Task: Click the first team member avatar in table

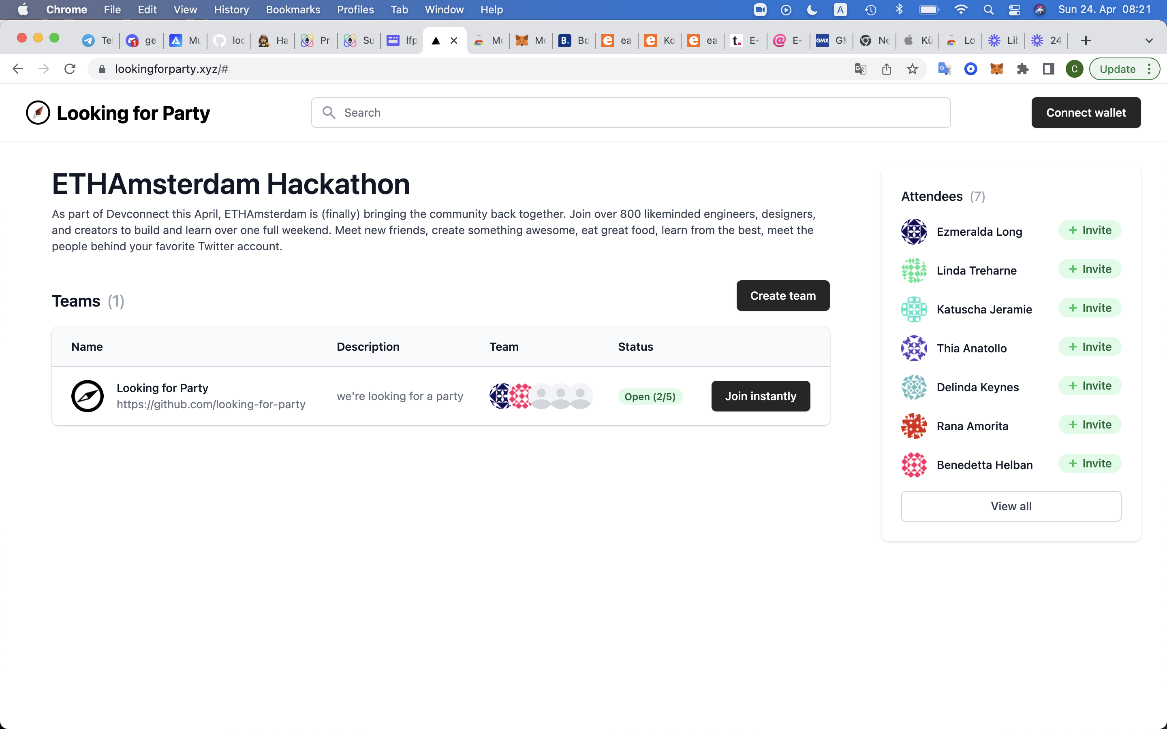Action: pyautogui.click(x=500, y=396)
